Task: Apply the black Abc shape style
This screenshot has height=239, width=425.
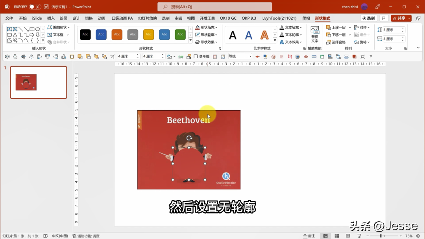Action: [85, 34]
